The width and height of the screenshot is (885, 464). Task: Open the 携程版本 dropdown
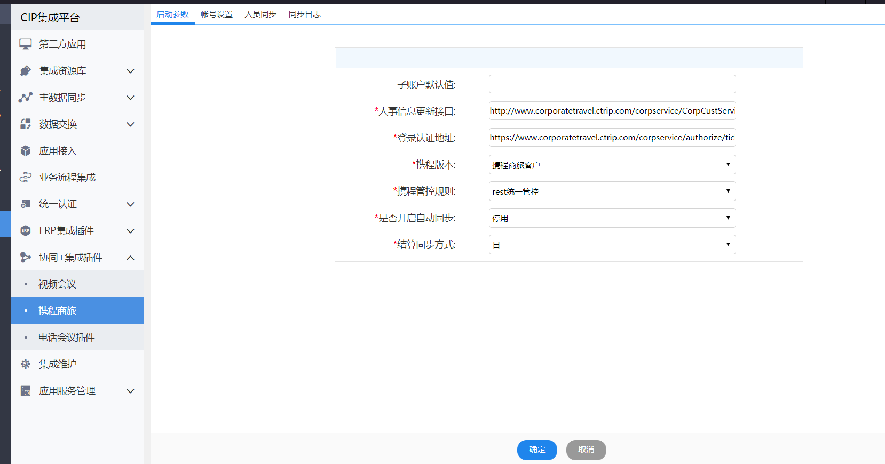click(612, 165)
